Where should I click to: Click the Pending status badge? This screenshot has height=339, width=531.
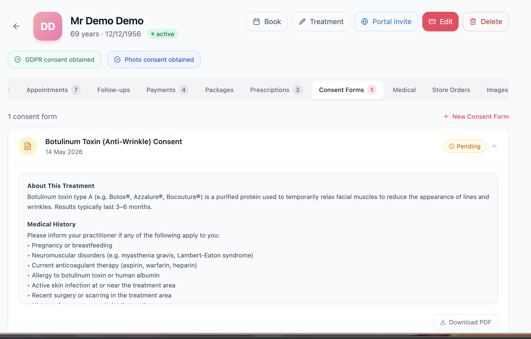coord(465,146)
